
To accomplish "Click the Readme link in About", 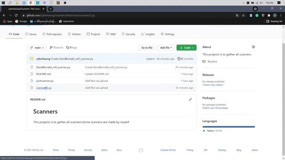I will click(210, 61).
